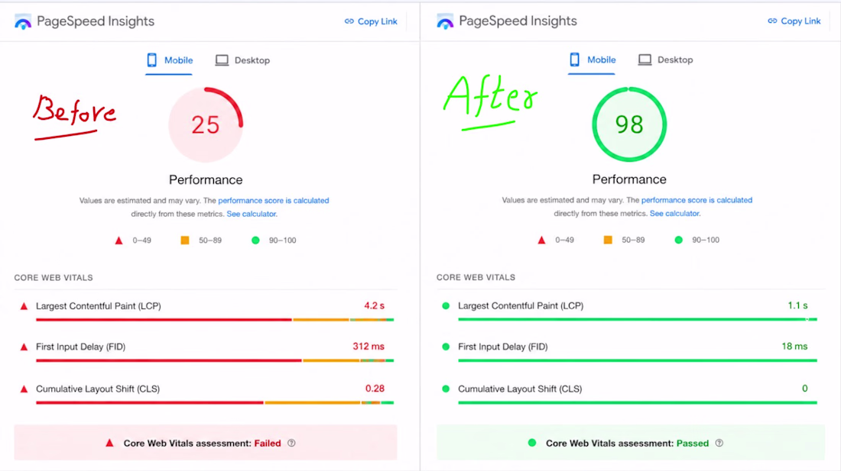Click the FID distribution bar in Before panel
The image size is (841, 471).
pyautogui.click(x=215, y=361)
